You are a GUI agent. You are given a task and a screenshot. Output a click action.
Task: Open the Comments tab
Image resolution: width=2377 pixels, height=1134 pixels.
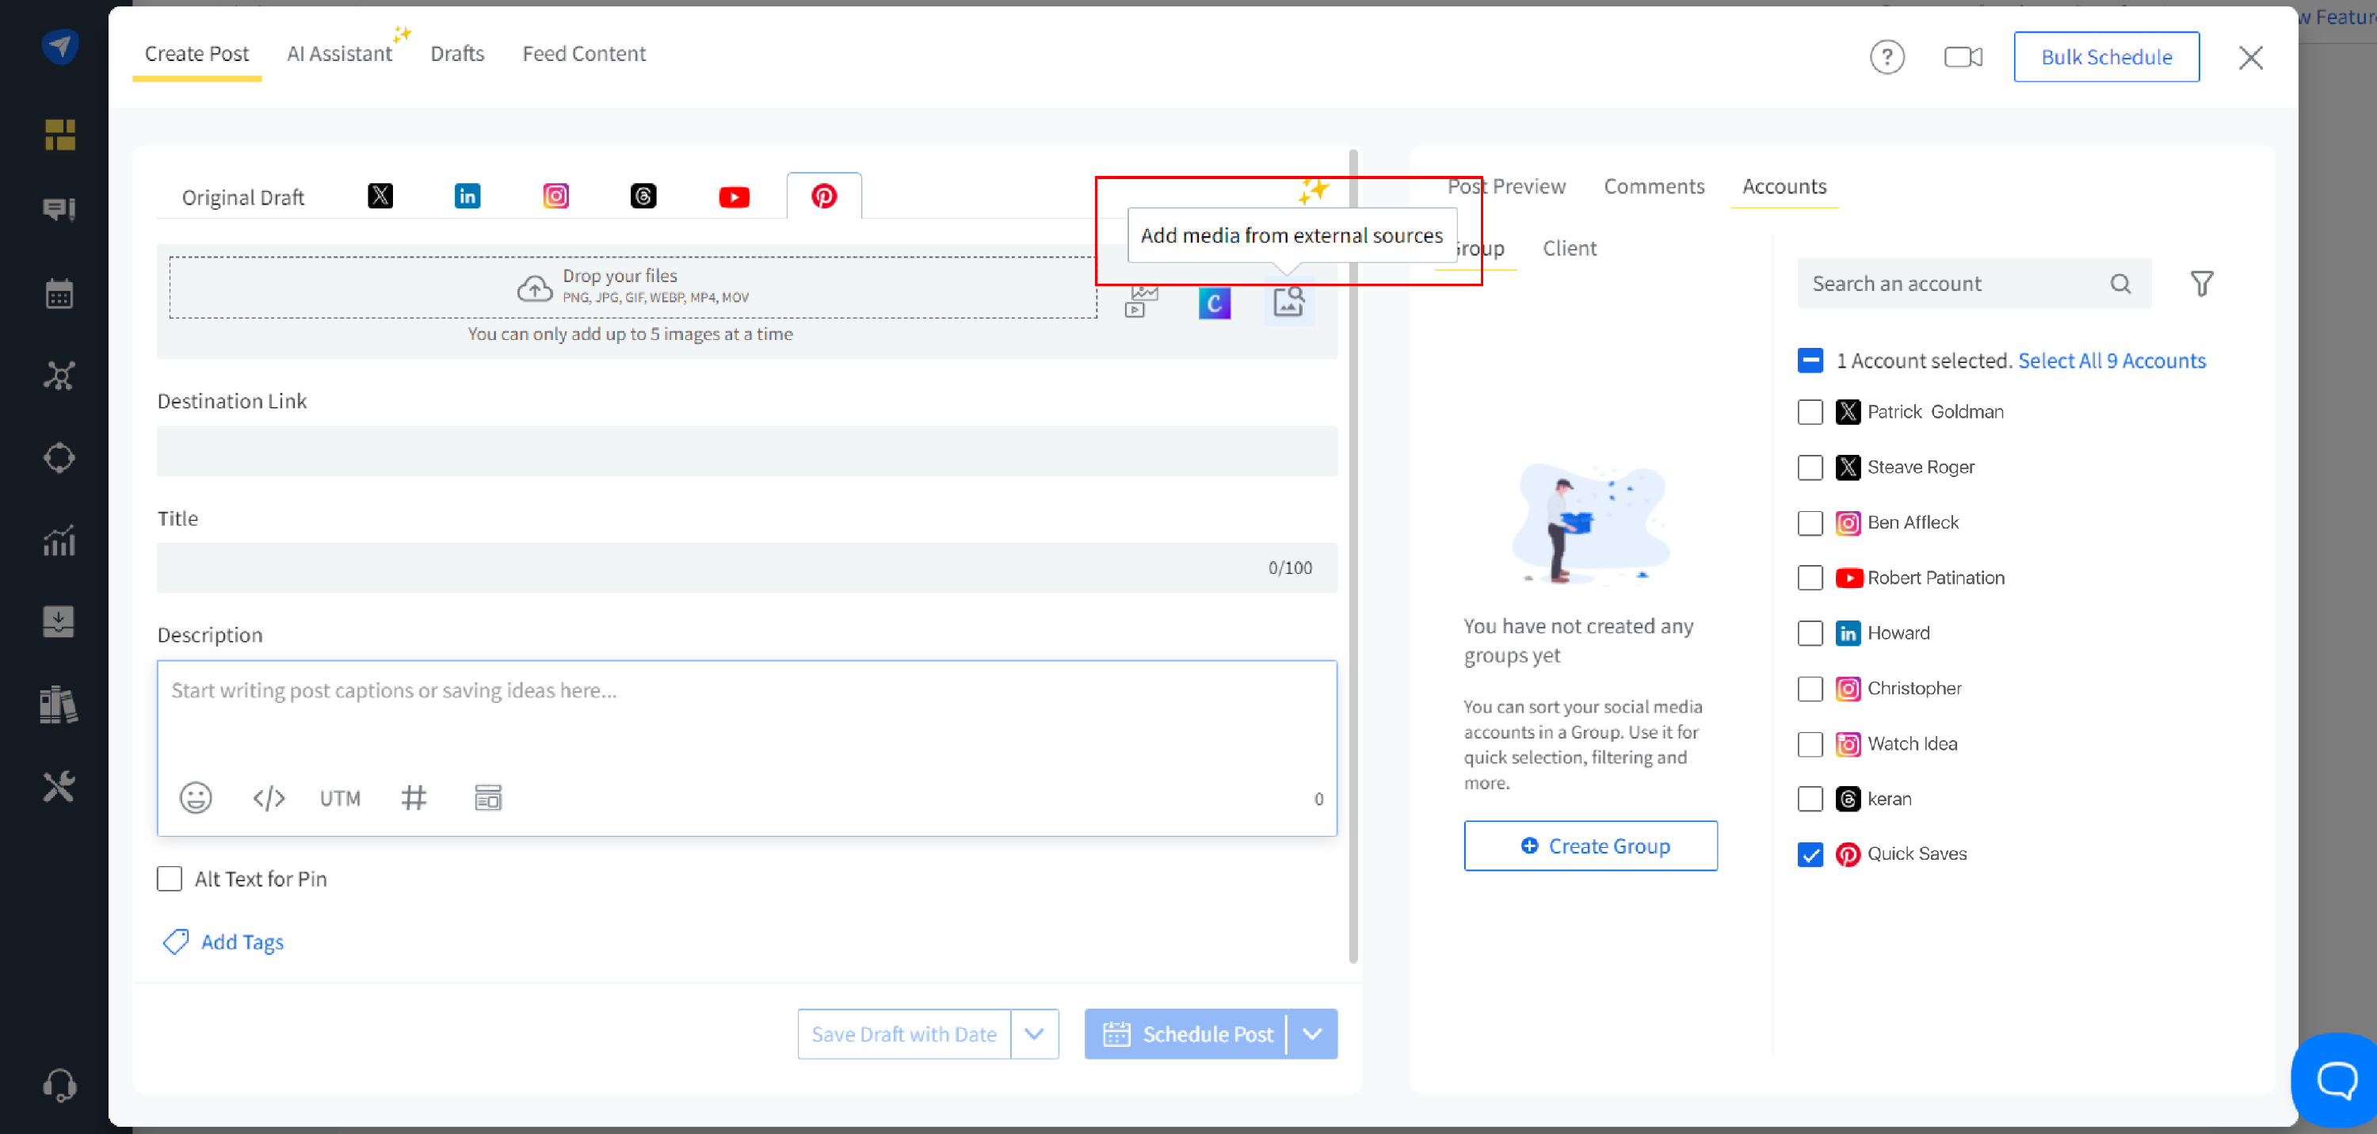1654,186
